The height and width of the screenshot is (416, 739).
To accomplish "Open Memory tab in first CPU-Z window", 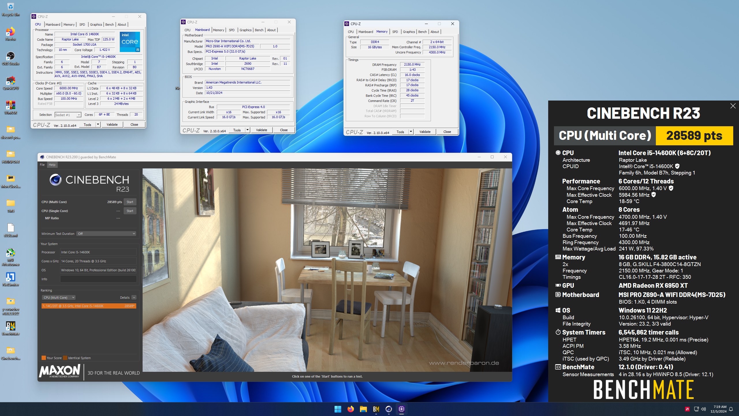I will pyautogui.click(x=69, y=25).
